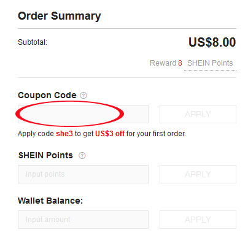
Task: Select the Subtotal label
Action: (x=33, y=42)
